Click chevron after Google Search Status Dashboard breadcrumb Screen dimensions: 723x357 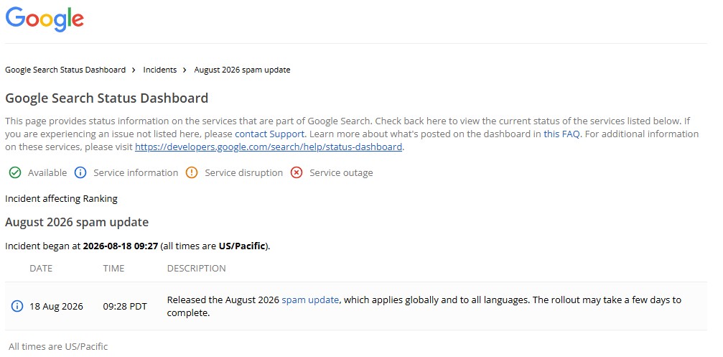134,70
